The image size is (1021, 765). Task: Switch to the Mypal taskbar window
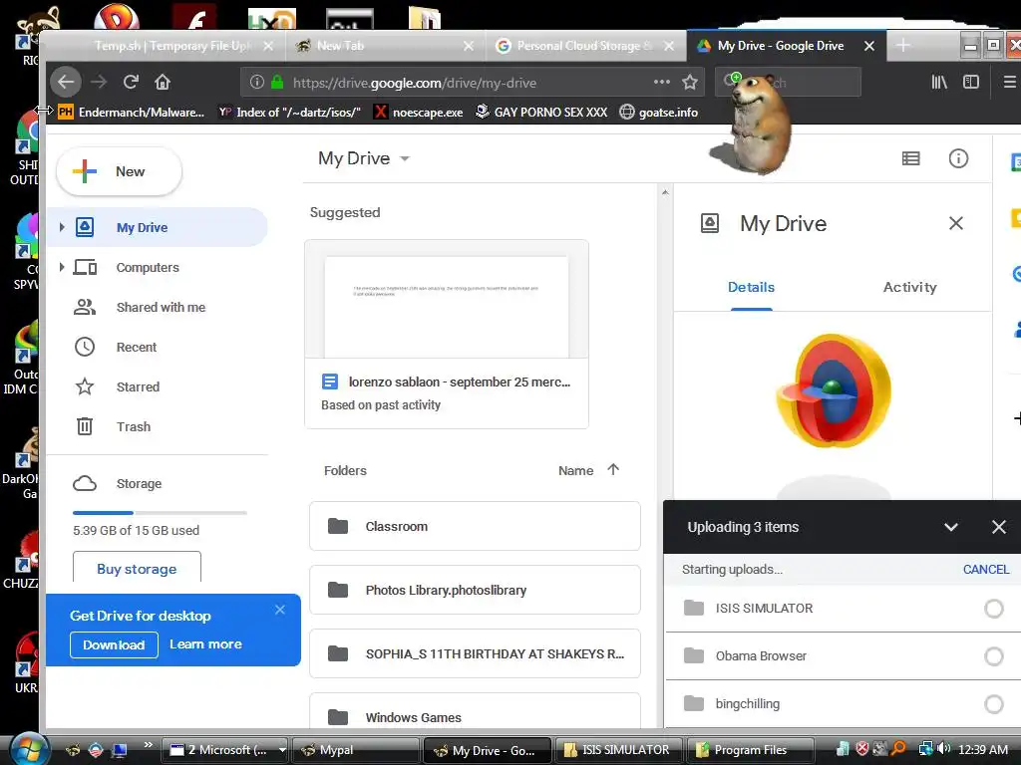click(x=356, y=749)
